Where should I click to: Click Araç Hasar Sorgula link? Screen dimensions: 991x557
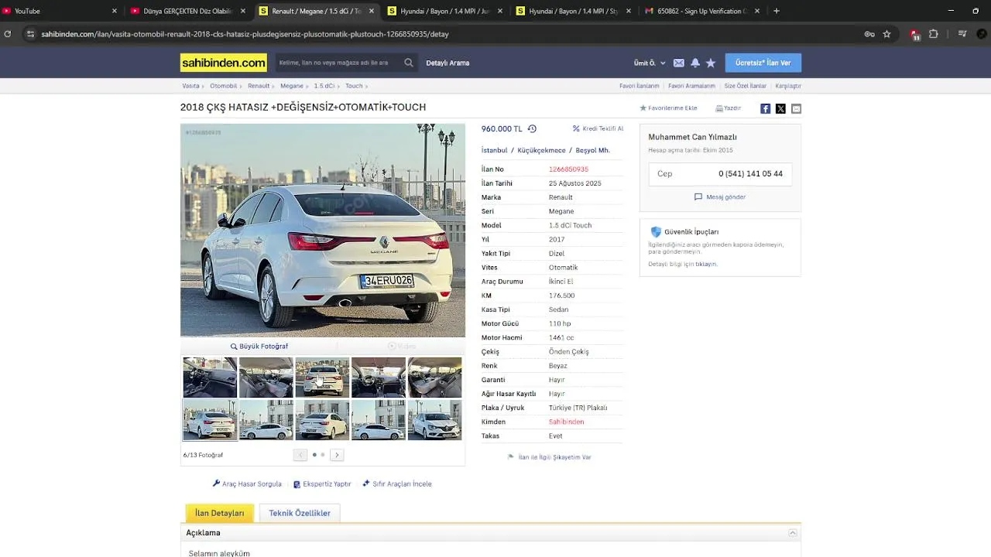pos(247,484)
